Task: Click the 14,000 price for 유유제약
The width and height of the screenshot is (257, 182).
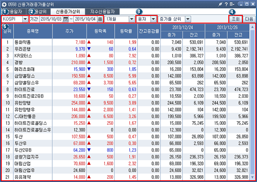Action: [79, 177]
